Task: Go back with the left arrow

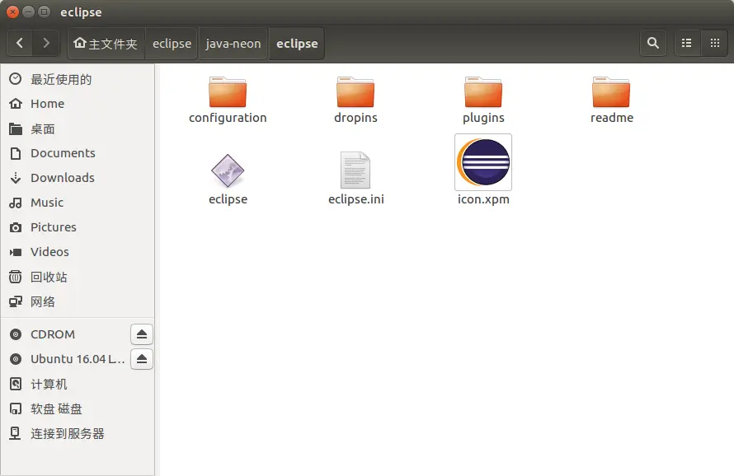Action: [x=20, y=44]
